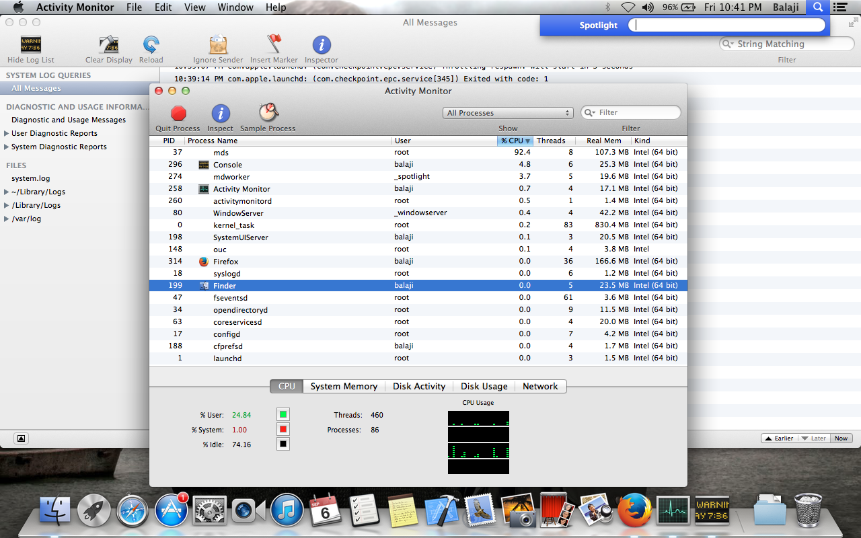Image resolution: width=861 pixels, height=538 pixels.
Task: Click the Now button in Console
Action: pyautogui.click(x=841, y=438)
